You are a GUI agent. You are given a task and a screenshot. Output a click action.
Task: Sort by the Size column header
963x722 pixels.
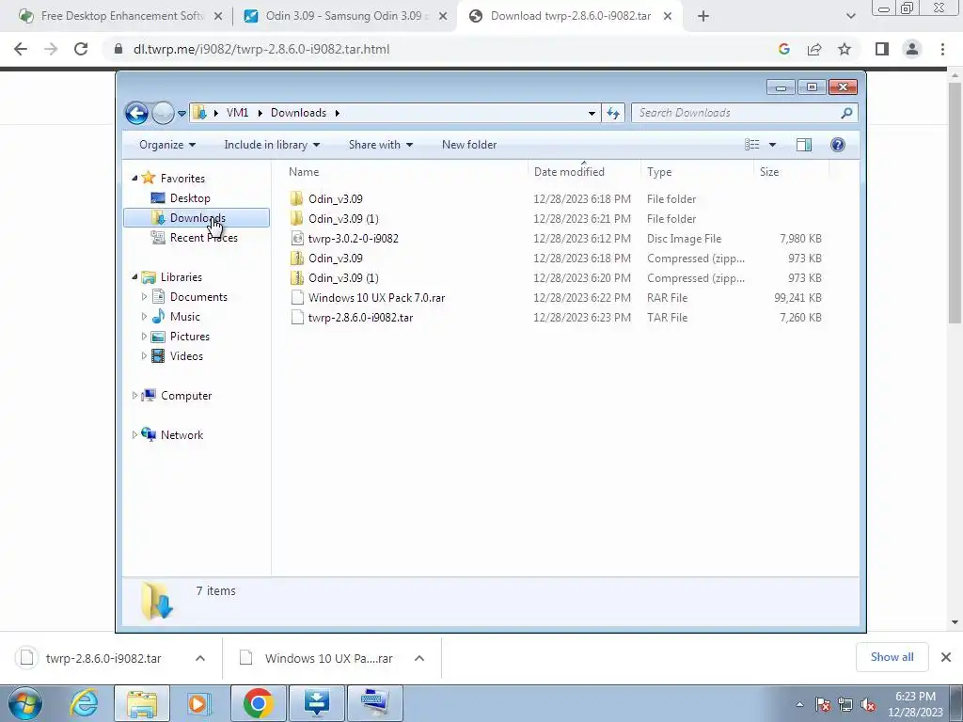click(792, 172)
